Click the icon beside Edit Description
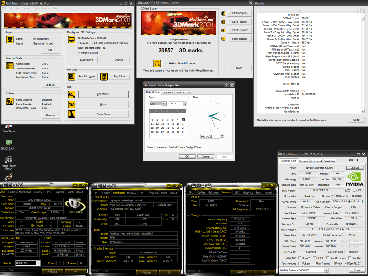Image resolution: width=368 pixels, height=276 pixels. (x=223, y=14)
